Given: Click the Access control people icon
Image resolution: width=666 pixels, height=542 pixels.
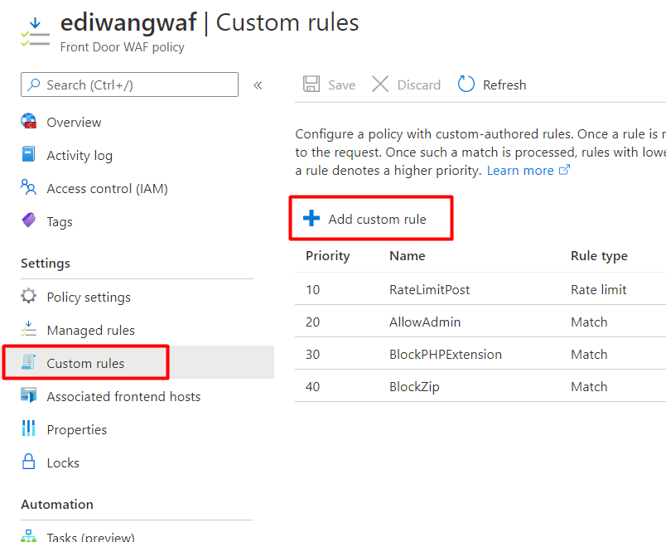Looking at the screenshot, I should [28, 187].
